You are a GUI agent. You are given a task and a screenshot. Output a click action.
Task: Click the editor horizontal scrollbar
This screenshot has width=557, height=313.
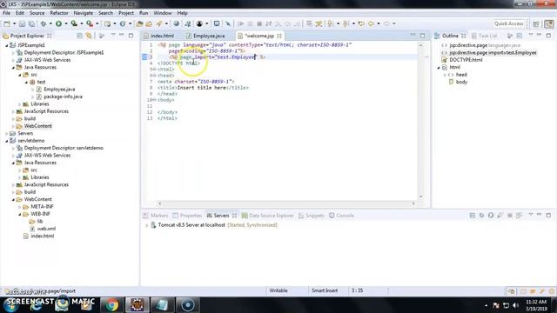286,203
